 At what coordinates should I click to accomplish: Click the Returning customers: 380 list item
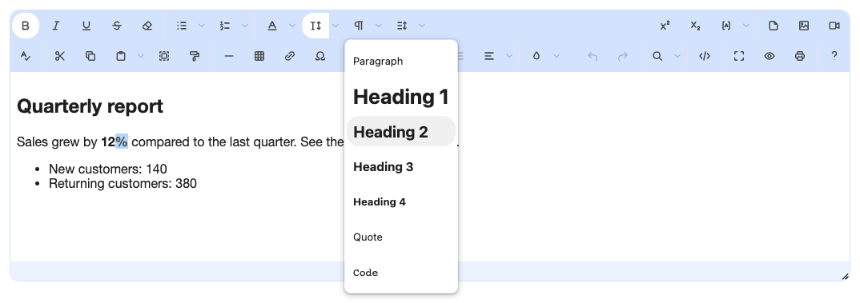click(123, 183)
